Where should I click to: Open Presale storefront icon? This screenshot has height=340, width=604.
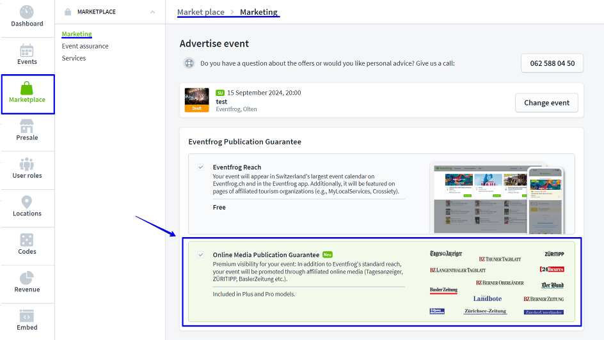pyautogui.click(x=27, y=126)
